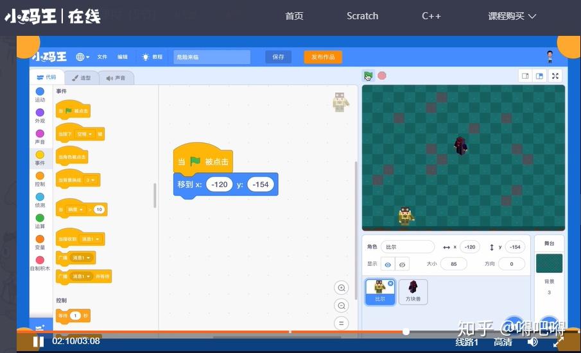Select the stage backdrop thumbnail
The image size is (581, 353).
click(549, 263)
